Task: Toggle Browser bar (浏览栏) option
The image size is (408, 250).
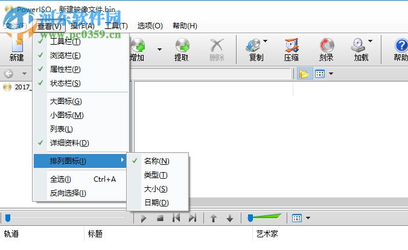Action: click(81, 56)
